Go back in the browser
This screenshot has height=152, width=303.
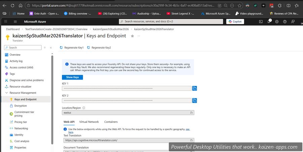4,6
